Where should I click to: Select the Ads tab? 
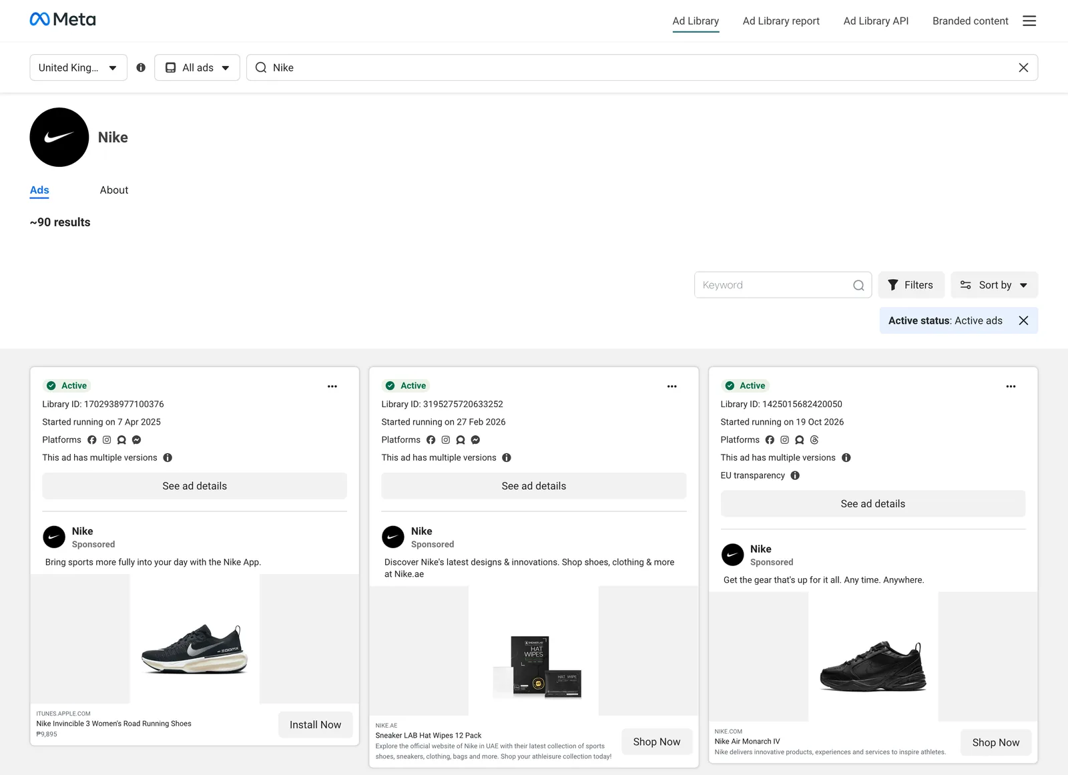pyautogui.click(x=39, y=190)
